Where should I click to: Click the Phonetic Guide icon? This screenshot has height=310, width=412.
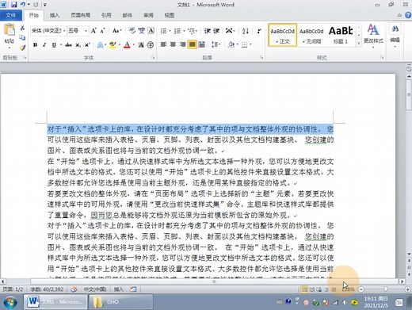click(x=142, y=31)
